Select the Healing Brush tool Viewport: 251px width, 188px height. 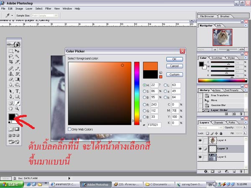(x=11, y=69)
